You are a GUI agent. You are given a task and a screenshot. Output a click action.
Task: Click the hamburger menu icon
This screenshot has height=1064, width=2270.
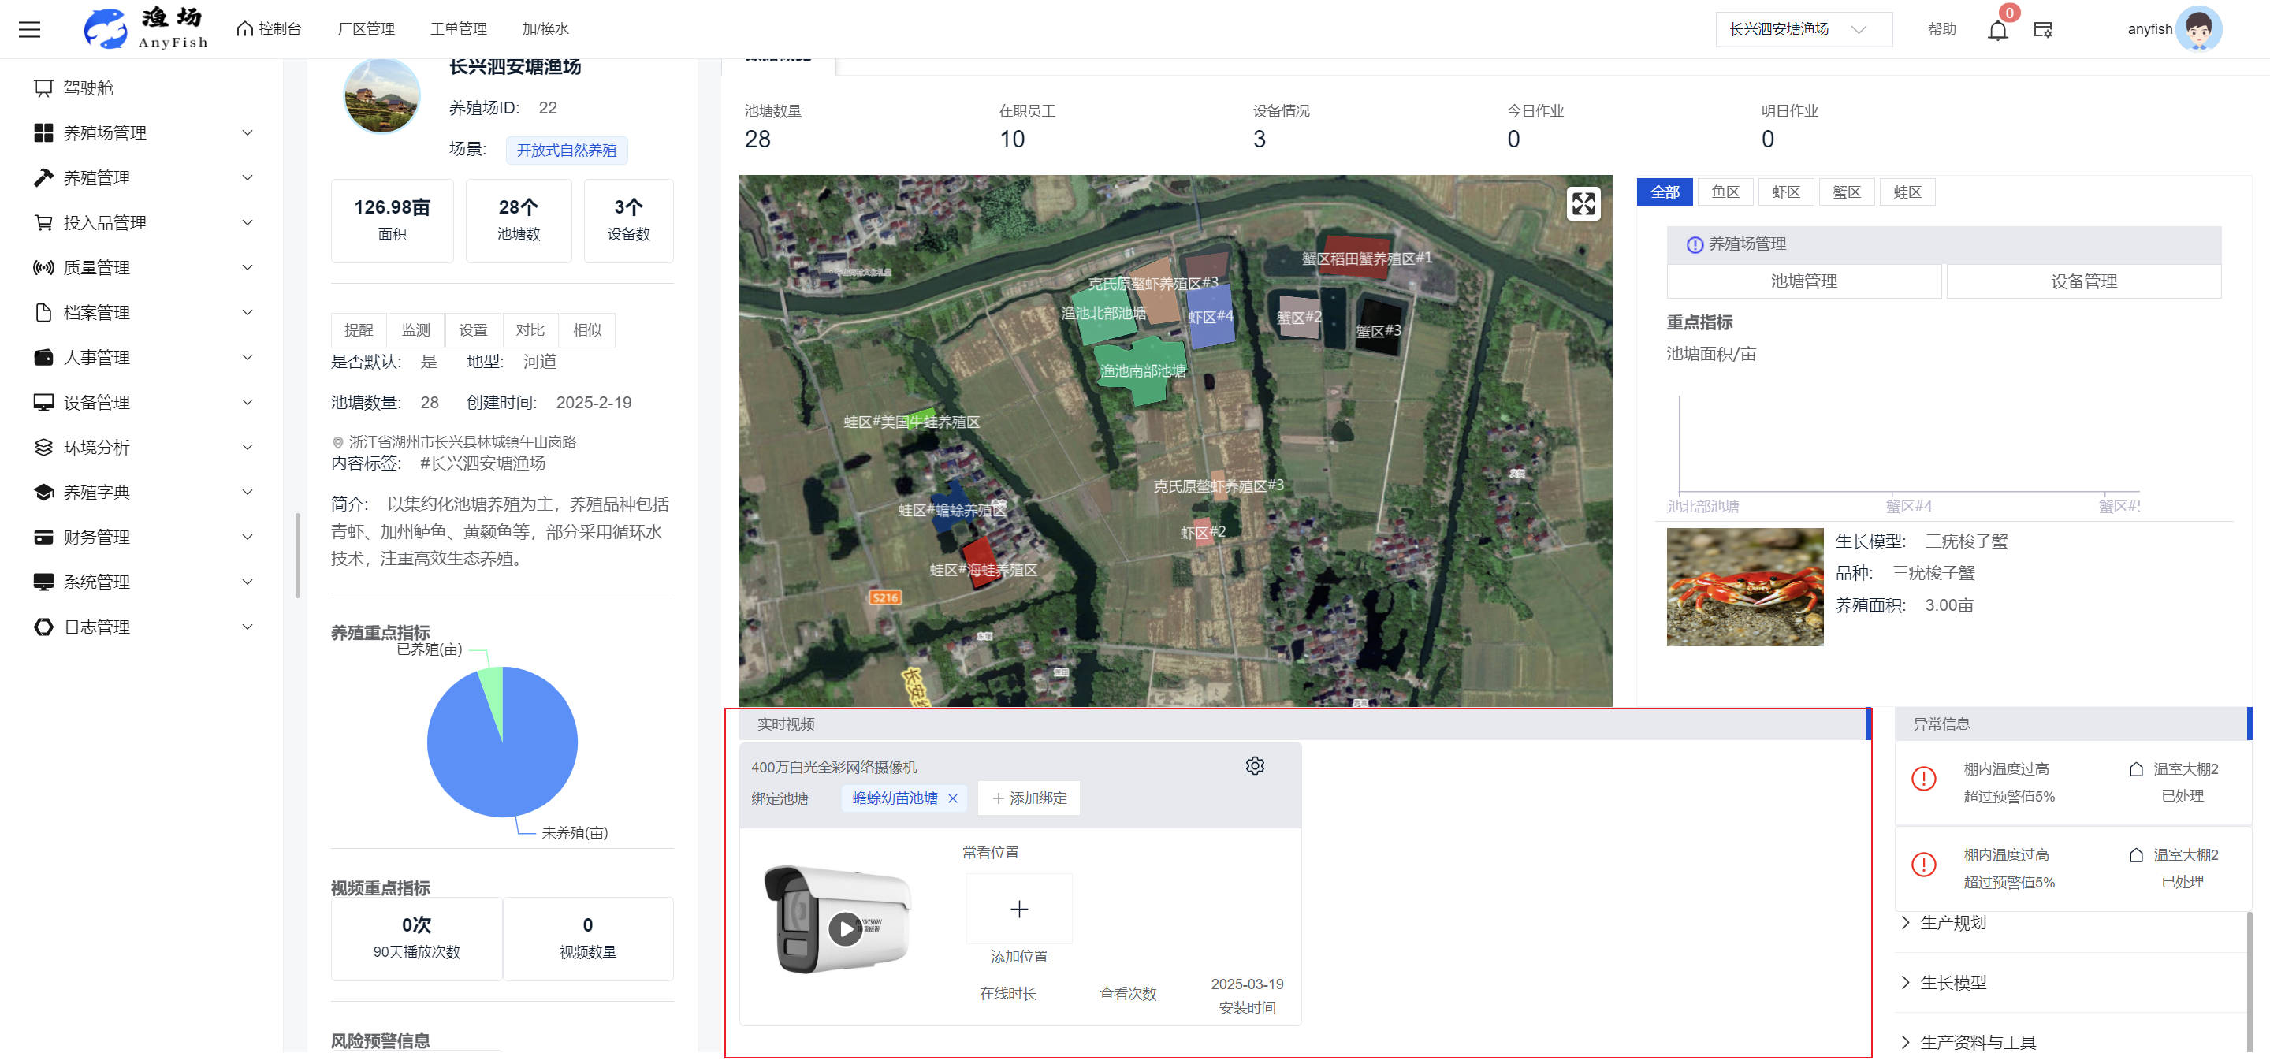point(29,29)
